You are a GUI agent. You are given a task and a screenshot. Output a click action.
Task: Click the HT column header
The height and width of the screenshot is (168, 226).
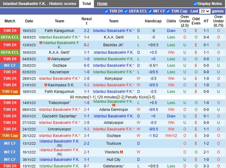(x=206, y=21)
